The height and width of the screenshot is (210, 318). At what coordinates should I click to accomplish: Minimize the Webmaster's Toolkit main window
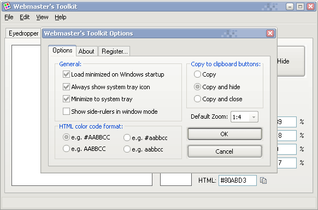click(x=290, y=7)
